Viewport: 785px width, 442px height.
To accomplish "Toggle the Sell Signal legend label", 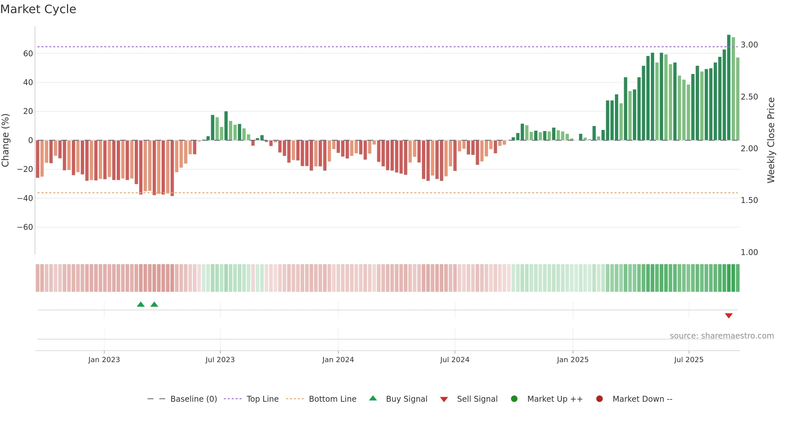I will coord(477,399).
